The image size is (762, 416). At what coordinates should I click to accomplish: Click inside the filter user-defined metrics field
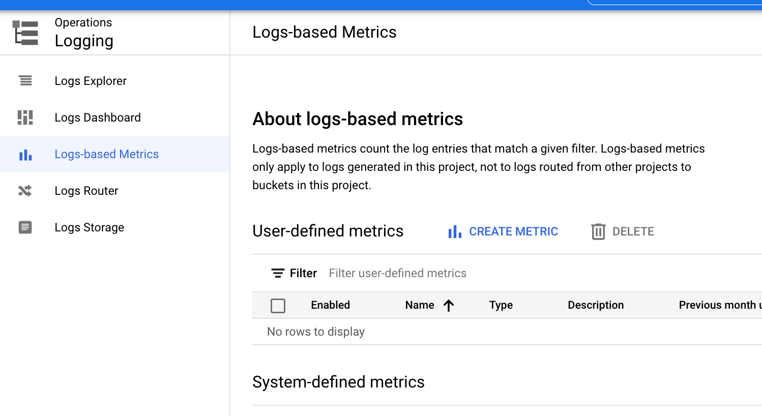397,273
